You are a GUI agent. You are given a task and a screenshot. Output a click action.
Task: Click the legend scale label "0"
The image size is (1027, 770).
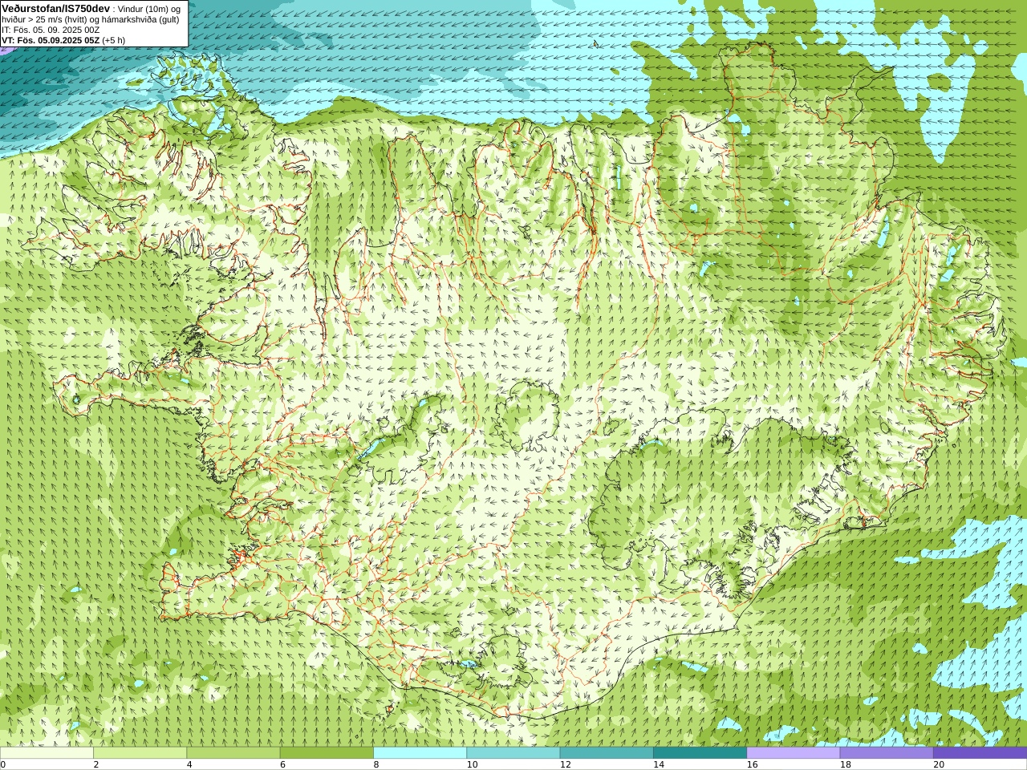pyautogui.click(x=3, y=764)
